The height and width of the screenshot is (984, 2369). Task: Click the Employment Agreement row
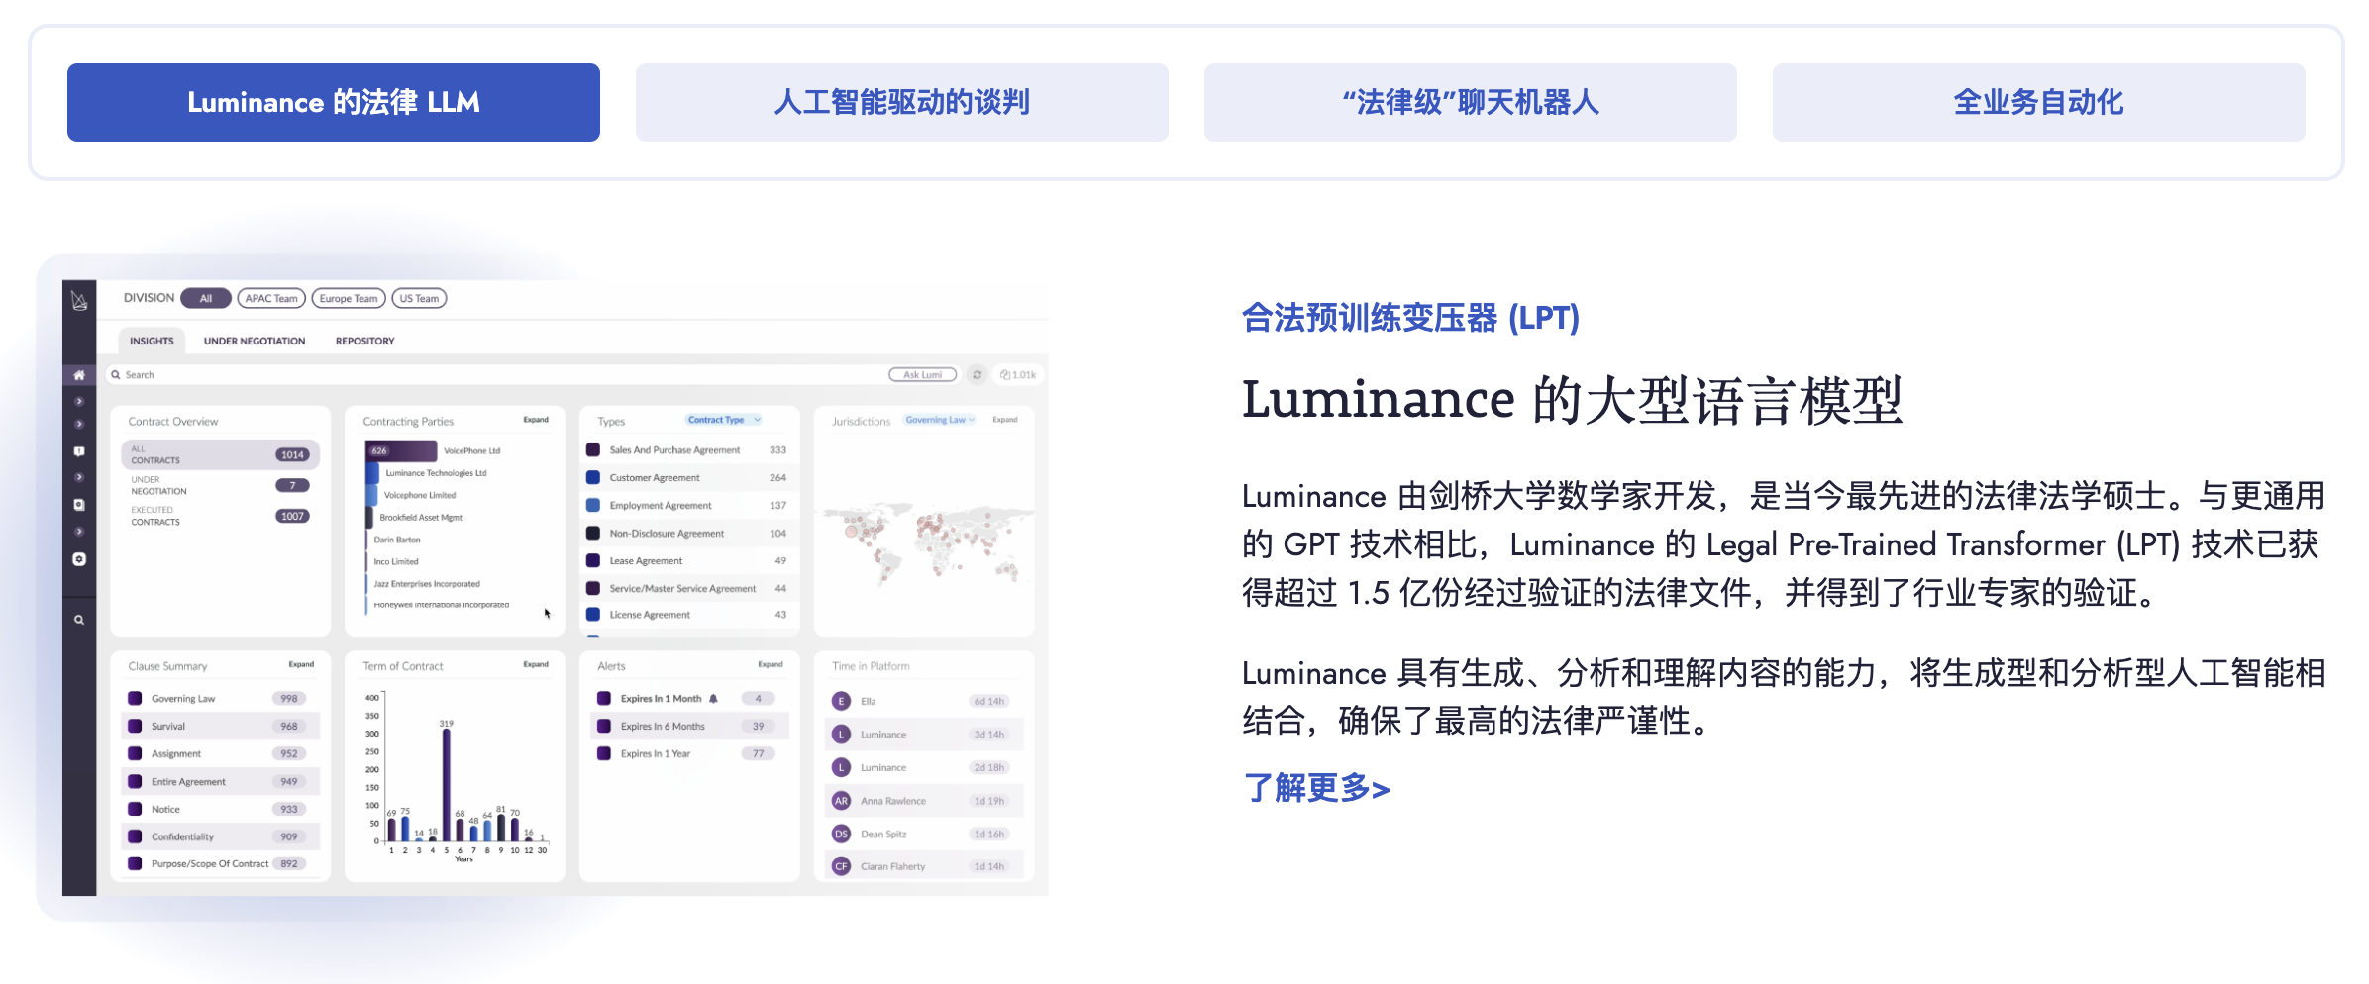pyautogui.click(x=687, y=505)
